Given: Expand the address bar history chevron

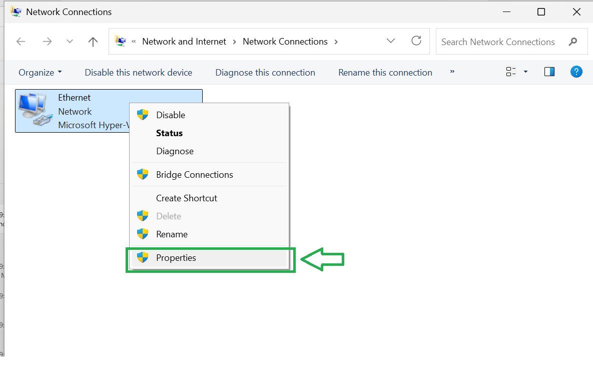Looking at the screenshot, I should (x=391, y=41).
